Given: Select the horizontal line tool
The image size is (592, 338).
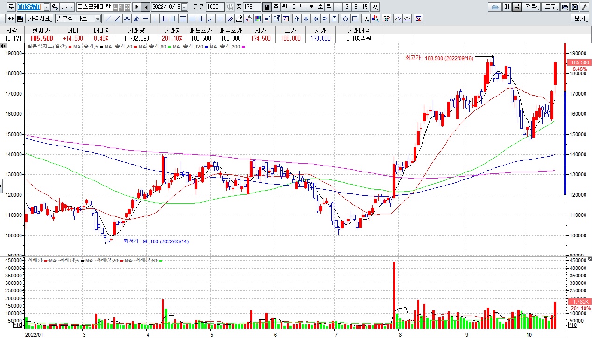Looking at the screenshot, I should 146,19.
